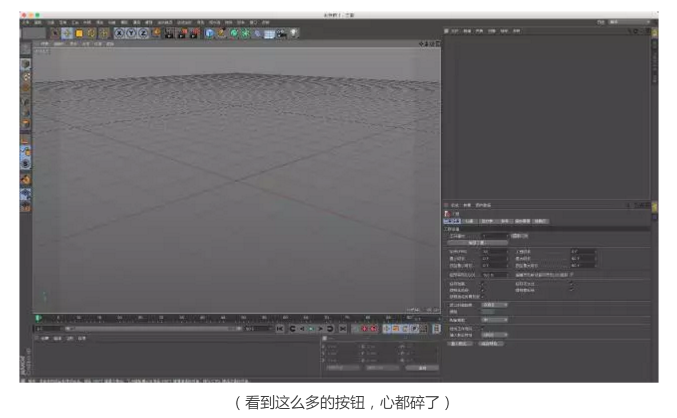Toggle the Z axis lock
The width and height of the screenshot is (677, 418).
144,34
